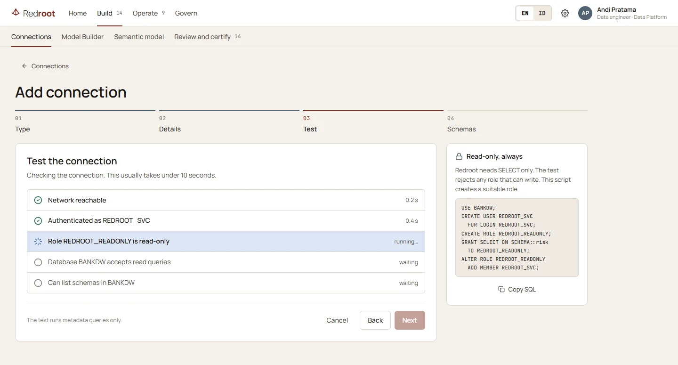Switch language to ID
Viewport: 678px width, 365px height.
click(542, 13)
